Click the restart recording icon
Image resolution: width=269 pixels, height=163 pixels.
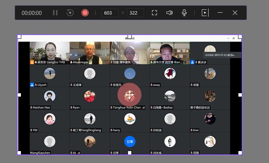coord(70,13)
